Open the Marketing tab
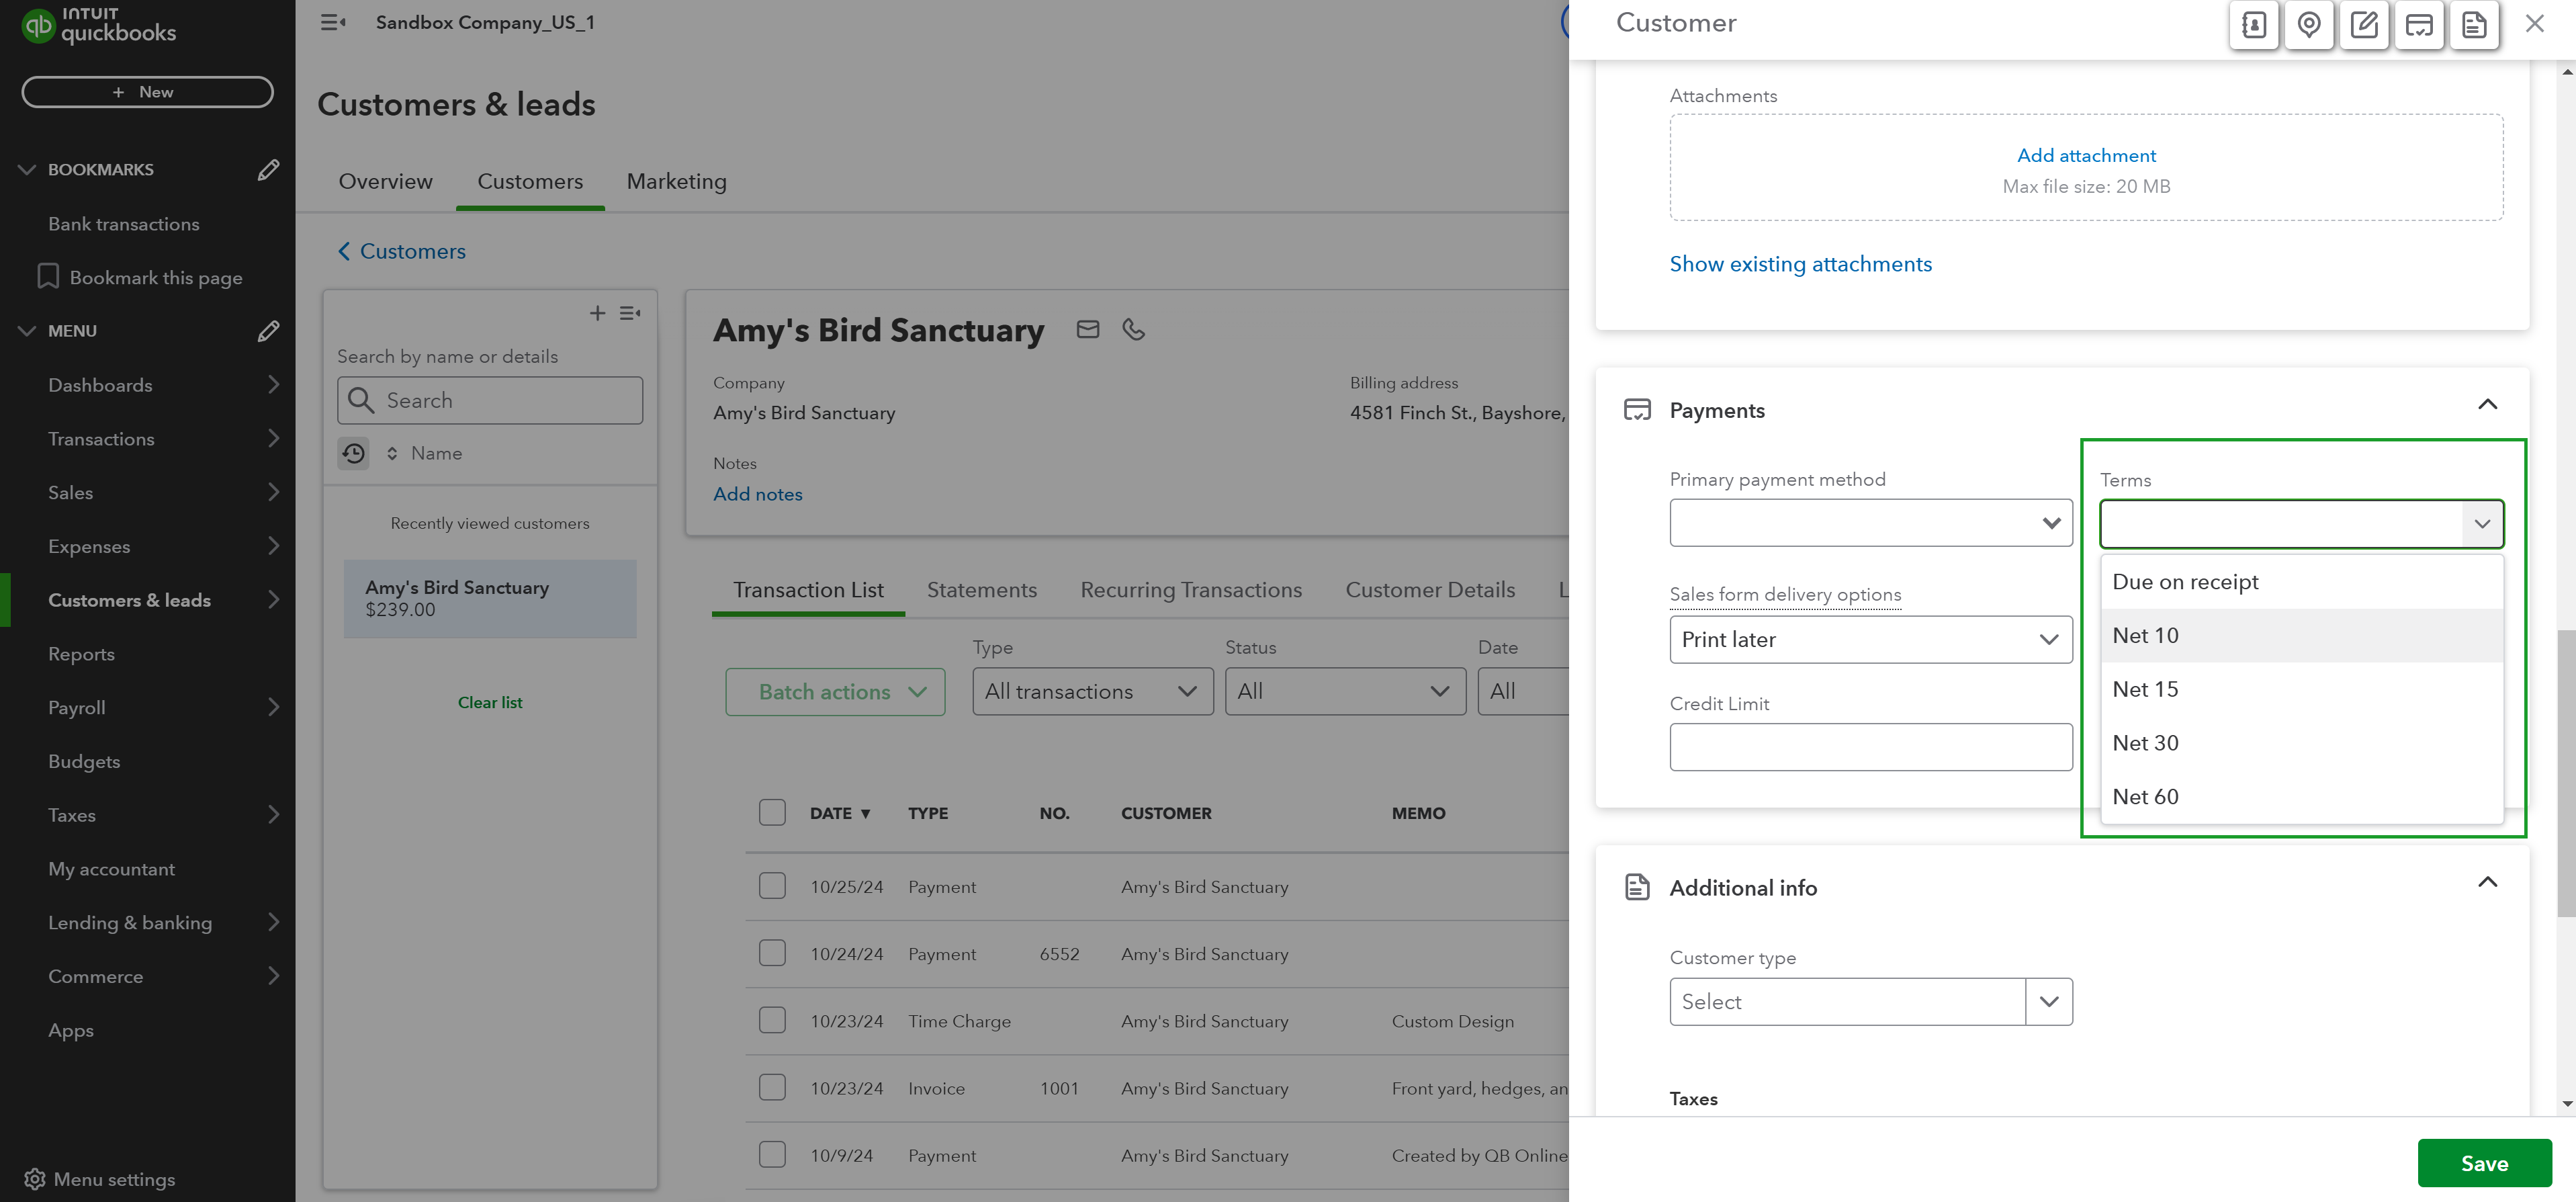This screenshot has width=2576, height=1202. coord(676,181)
